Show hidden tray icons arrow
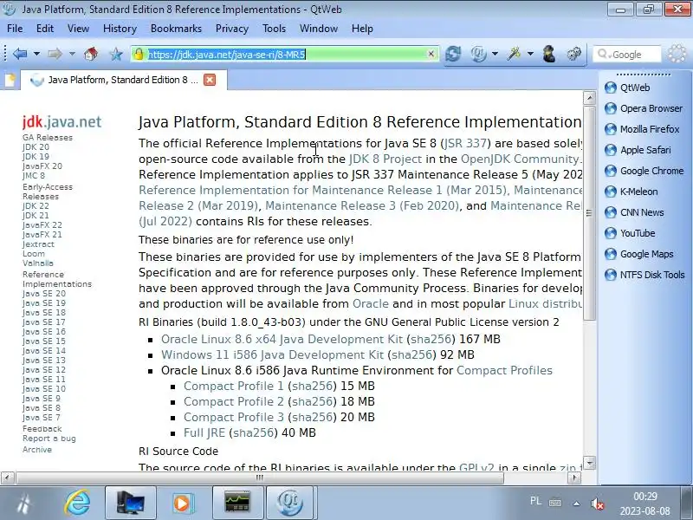The width and height of the screenshot is (693, 520). click(576, 504)
